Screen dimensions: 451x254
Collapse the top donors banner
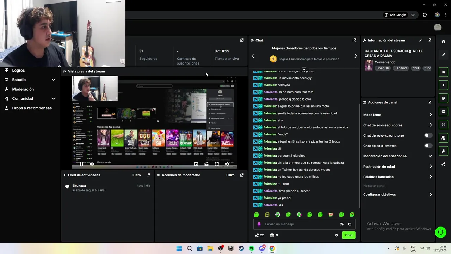[x=304, y=68]
